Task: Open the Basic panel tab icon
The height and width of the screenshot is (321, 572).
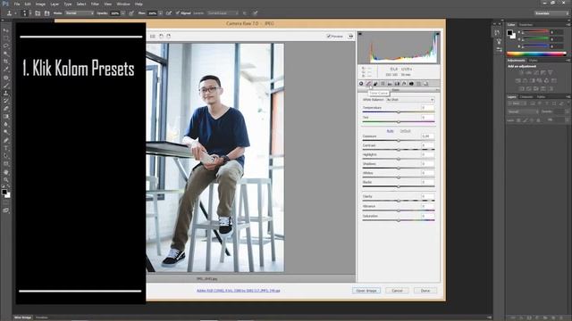Action: [361, 84]
